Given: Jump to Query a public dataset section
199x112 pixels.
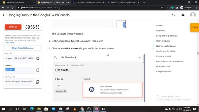Looking at the screenshot, I should [x=166, y=46].
